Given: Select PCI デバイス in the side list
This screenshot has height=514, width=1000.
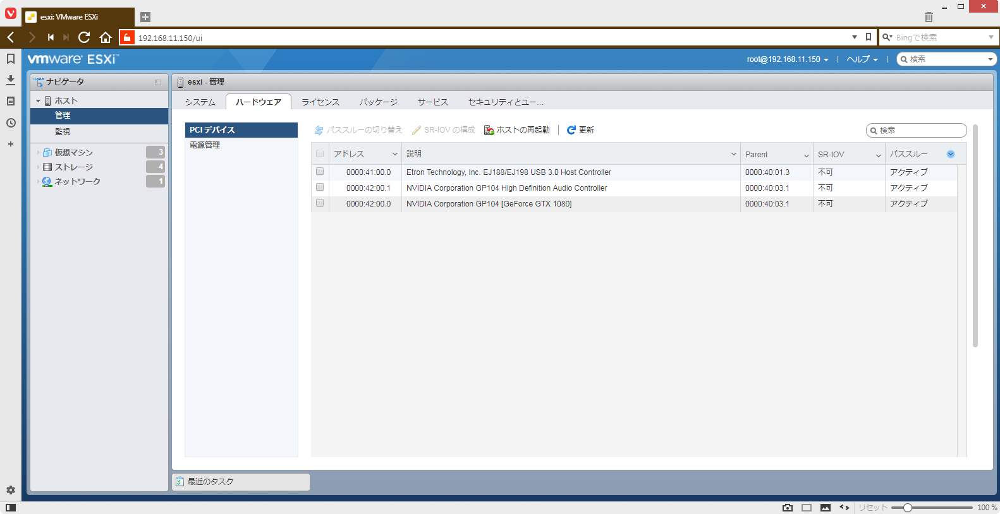Looking at the screenshot, I should [x=241, y=130].
